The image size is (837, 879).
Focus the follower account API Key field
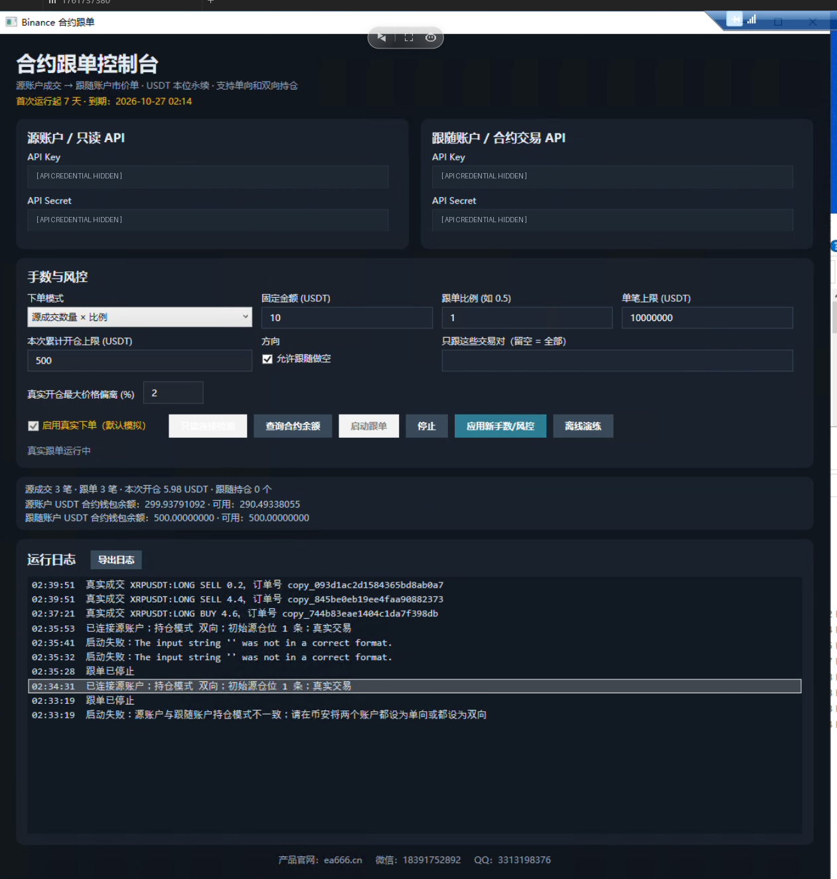click(613, 176)
